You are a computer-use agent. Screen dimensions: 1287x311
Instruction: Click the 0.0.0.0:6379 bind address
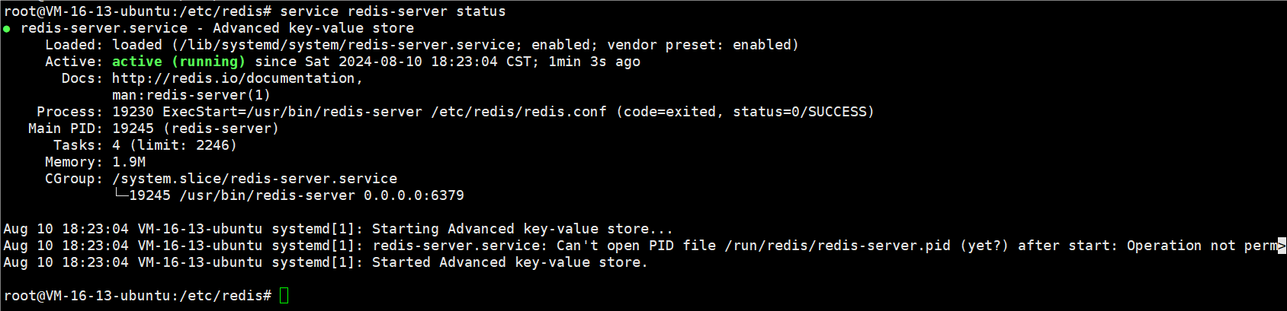point(414,195)
